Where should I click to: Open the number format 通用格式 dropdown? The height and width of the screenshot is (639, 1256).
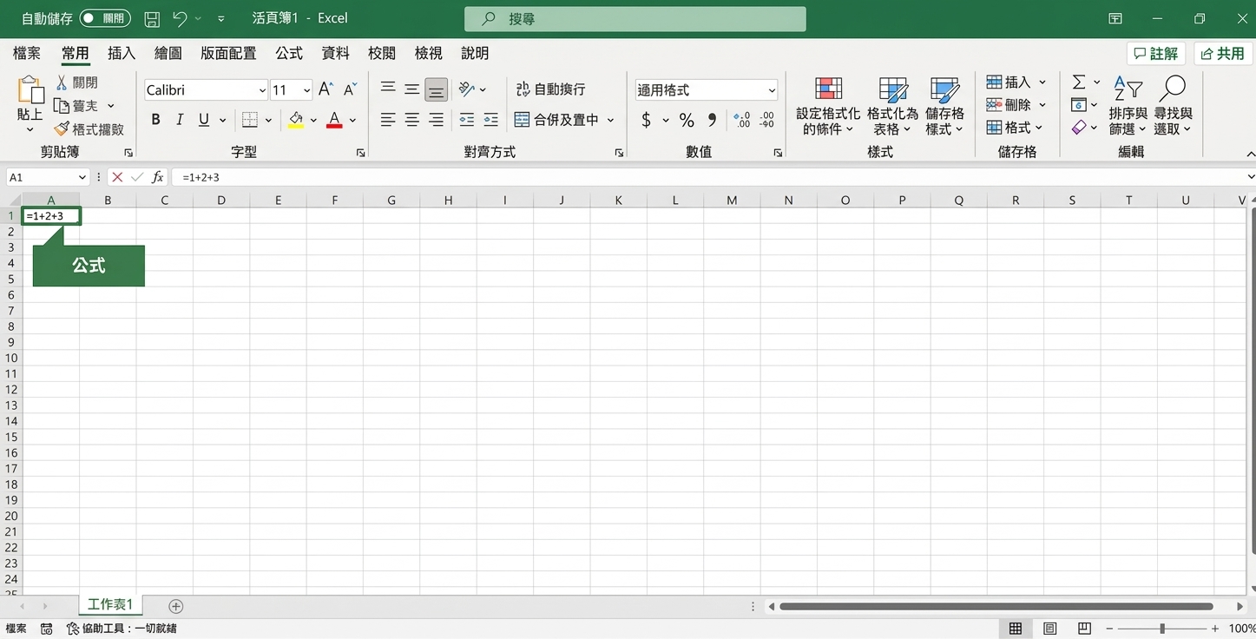pos(772,90)
